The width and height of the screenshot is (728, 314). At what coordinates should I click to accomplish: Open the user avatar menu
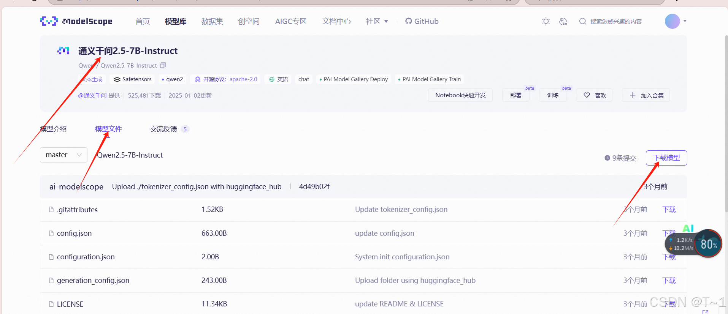672,21
